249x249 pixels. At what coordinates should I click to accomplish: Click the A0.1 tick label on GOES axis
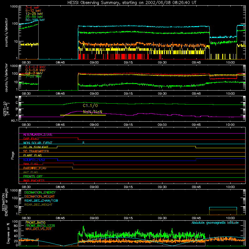pyautogui.click(x=14, y=121)
